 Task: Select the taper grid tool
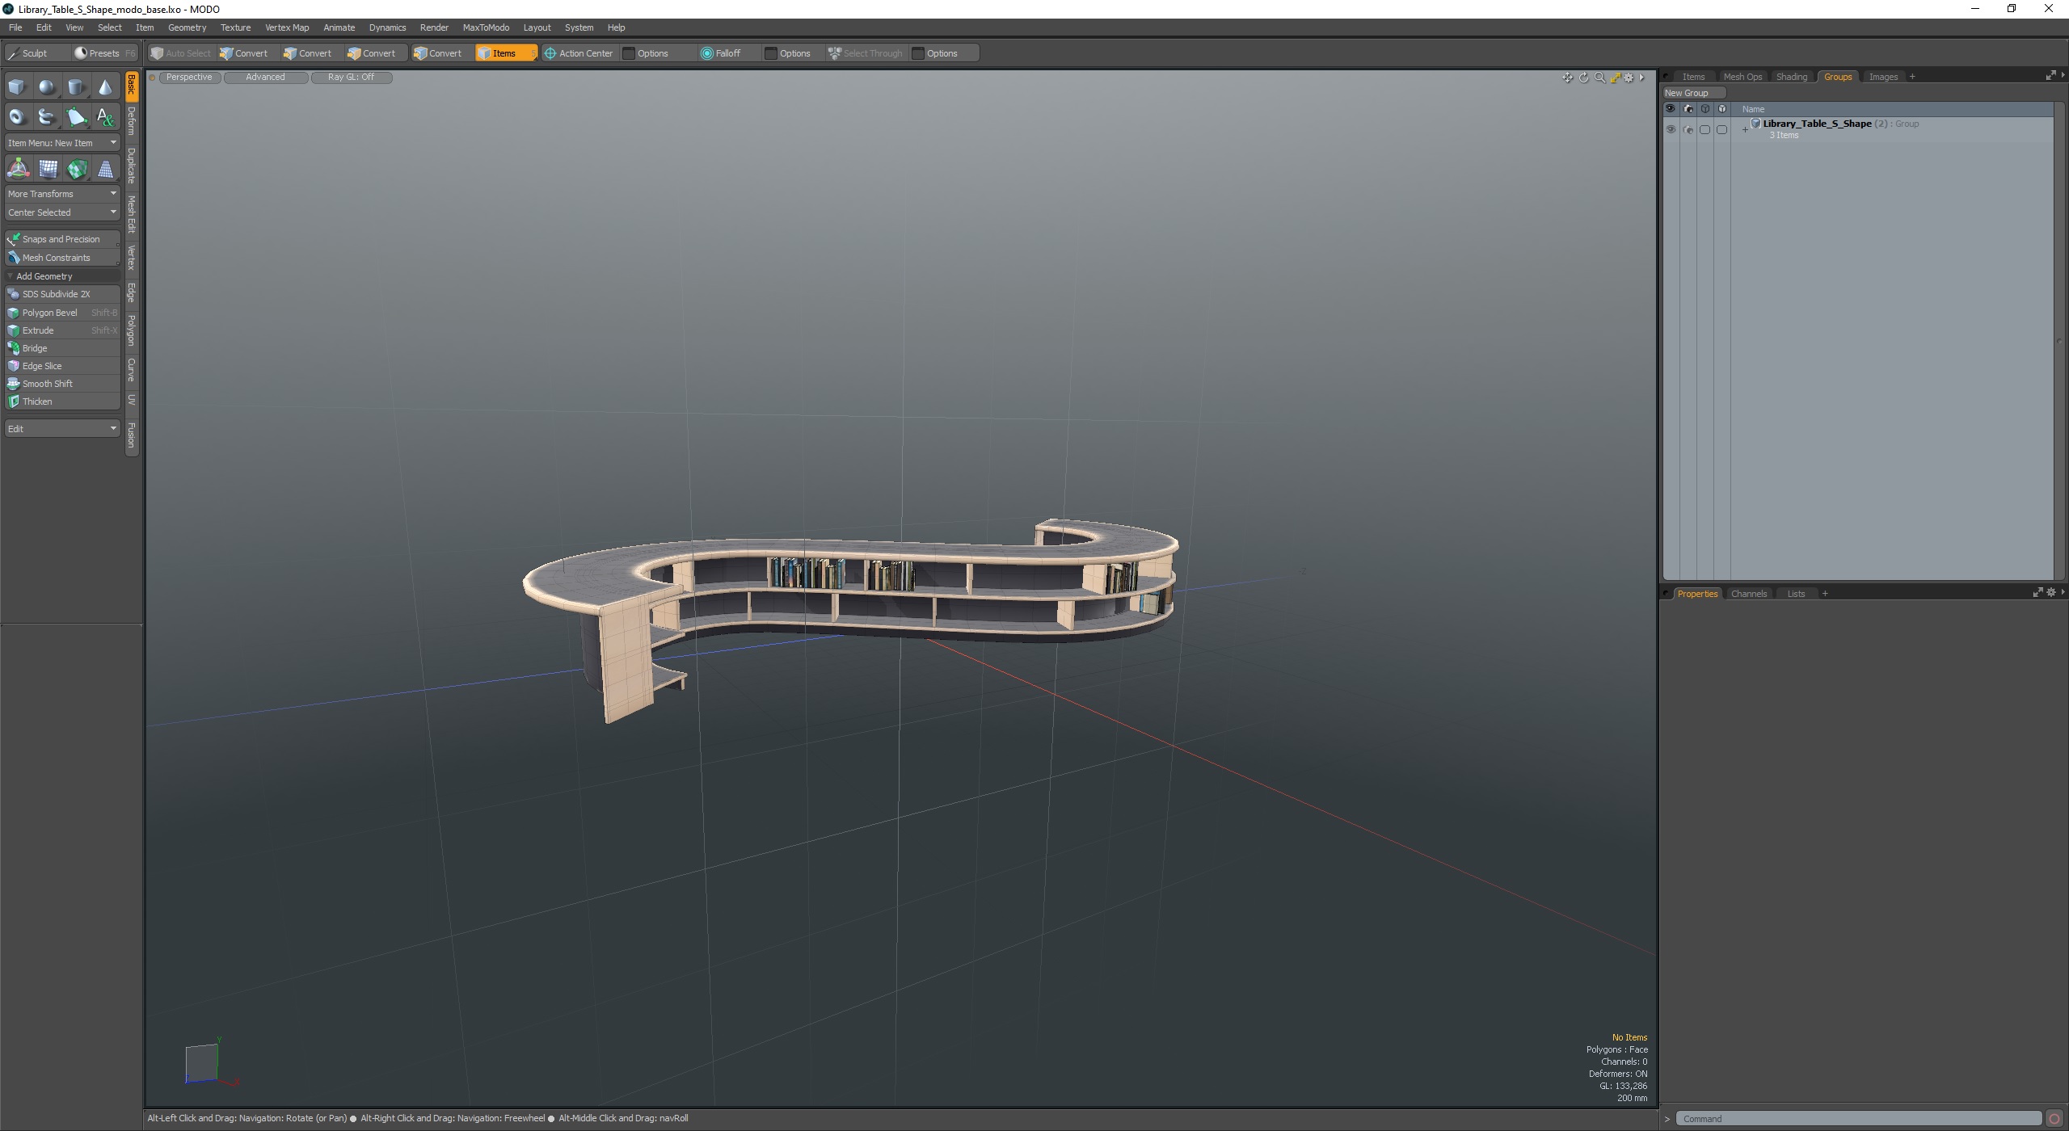pyautogui.click(x=105, y=169)
